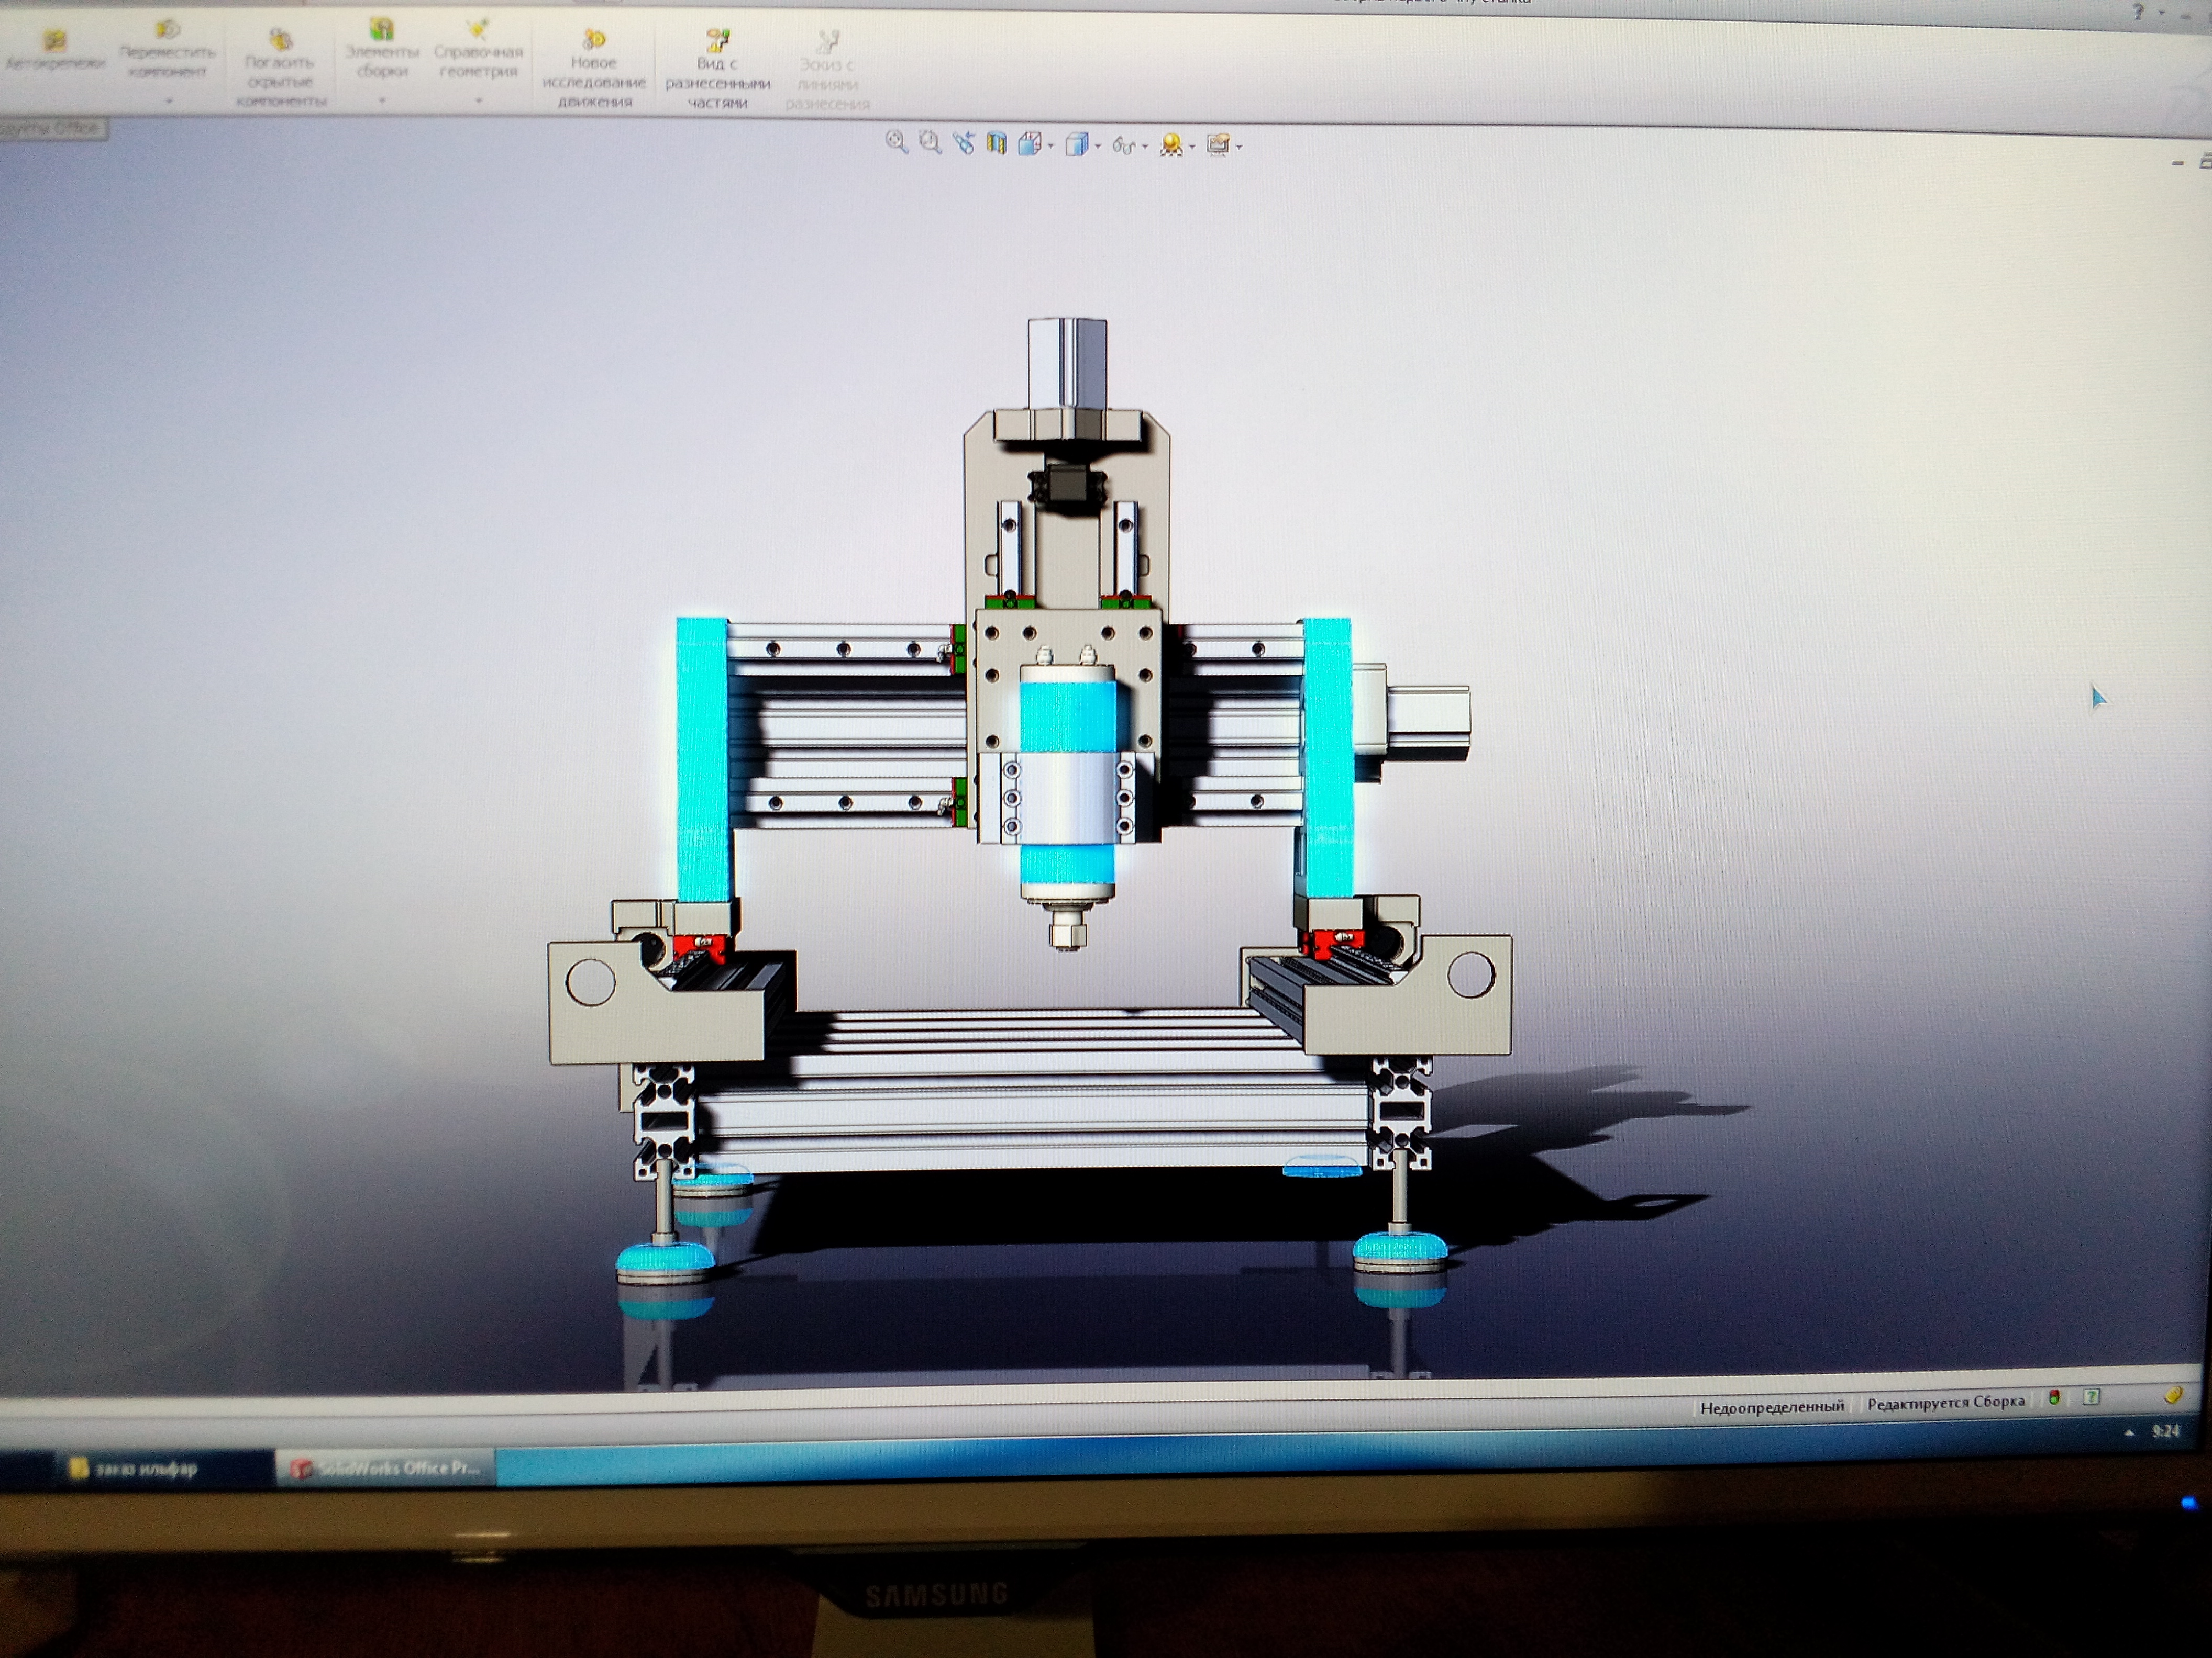Click Previous View icon
This screenshot has height=1658, width=2212.
[963, 143]
